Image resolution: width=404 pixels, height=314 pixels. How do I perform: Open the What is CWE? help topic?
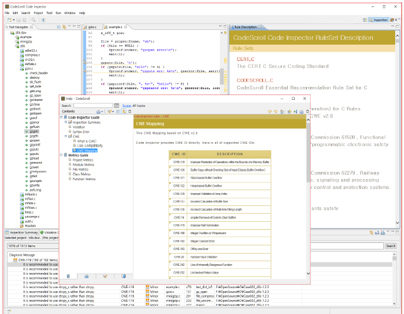pos(87,141)
